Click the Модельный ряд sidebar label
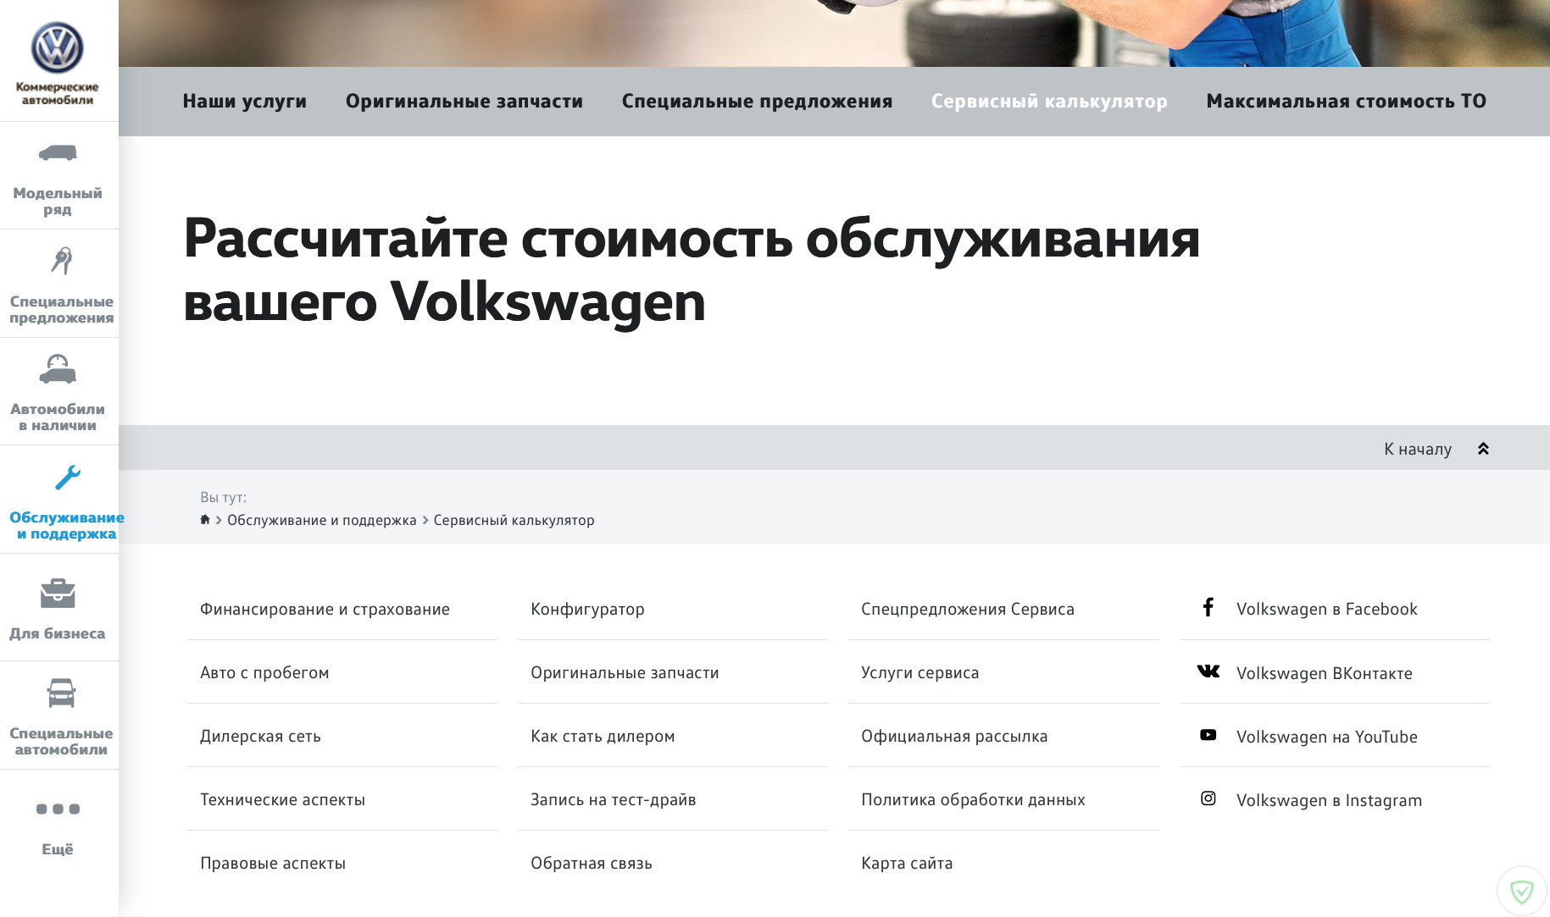1550x917 pixels. point(58,201)
